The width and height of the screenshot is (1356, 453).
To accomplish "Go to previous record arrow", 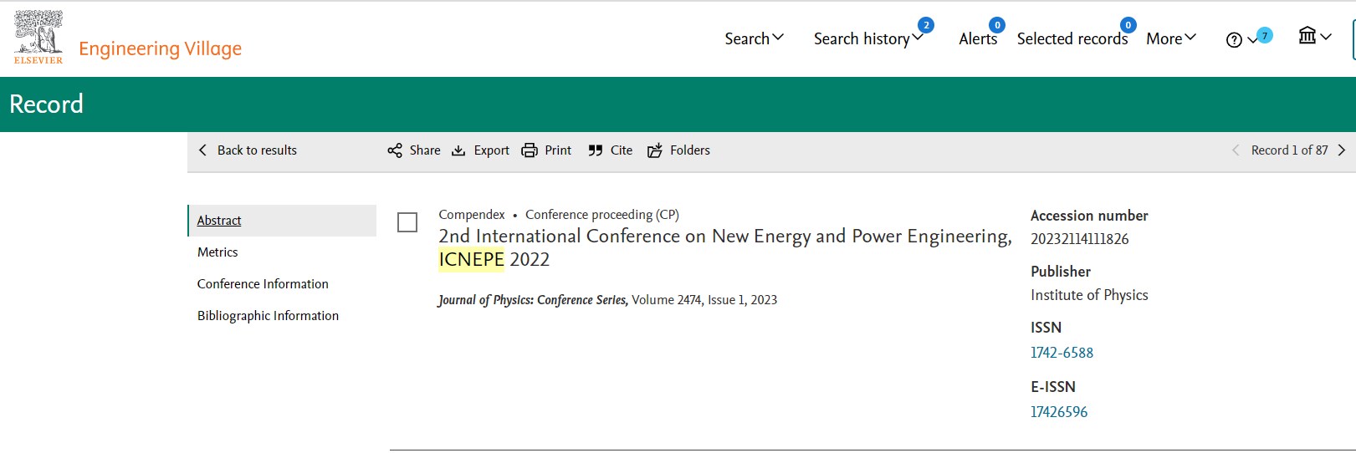I will coord(1236,150).
